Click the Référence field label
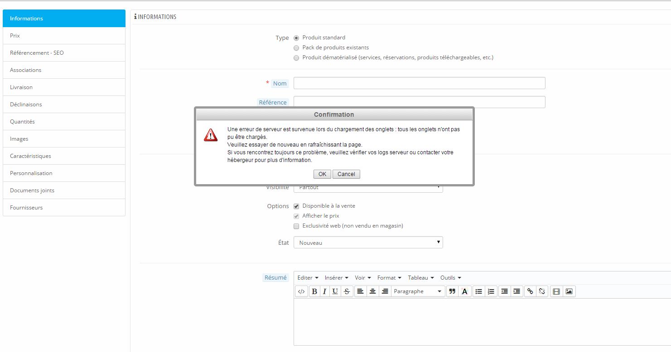This screenshot has height=352, width=671. [x=273, y=102]
